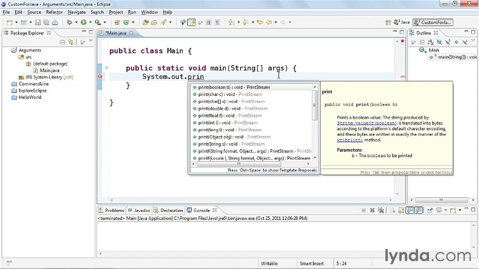Select JRE System Library [jre6]
479x269 pixels.
[x=49, y=77]
